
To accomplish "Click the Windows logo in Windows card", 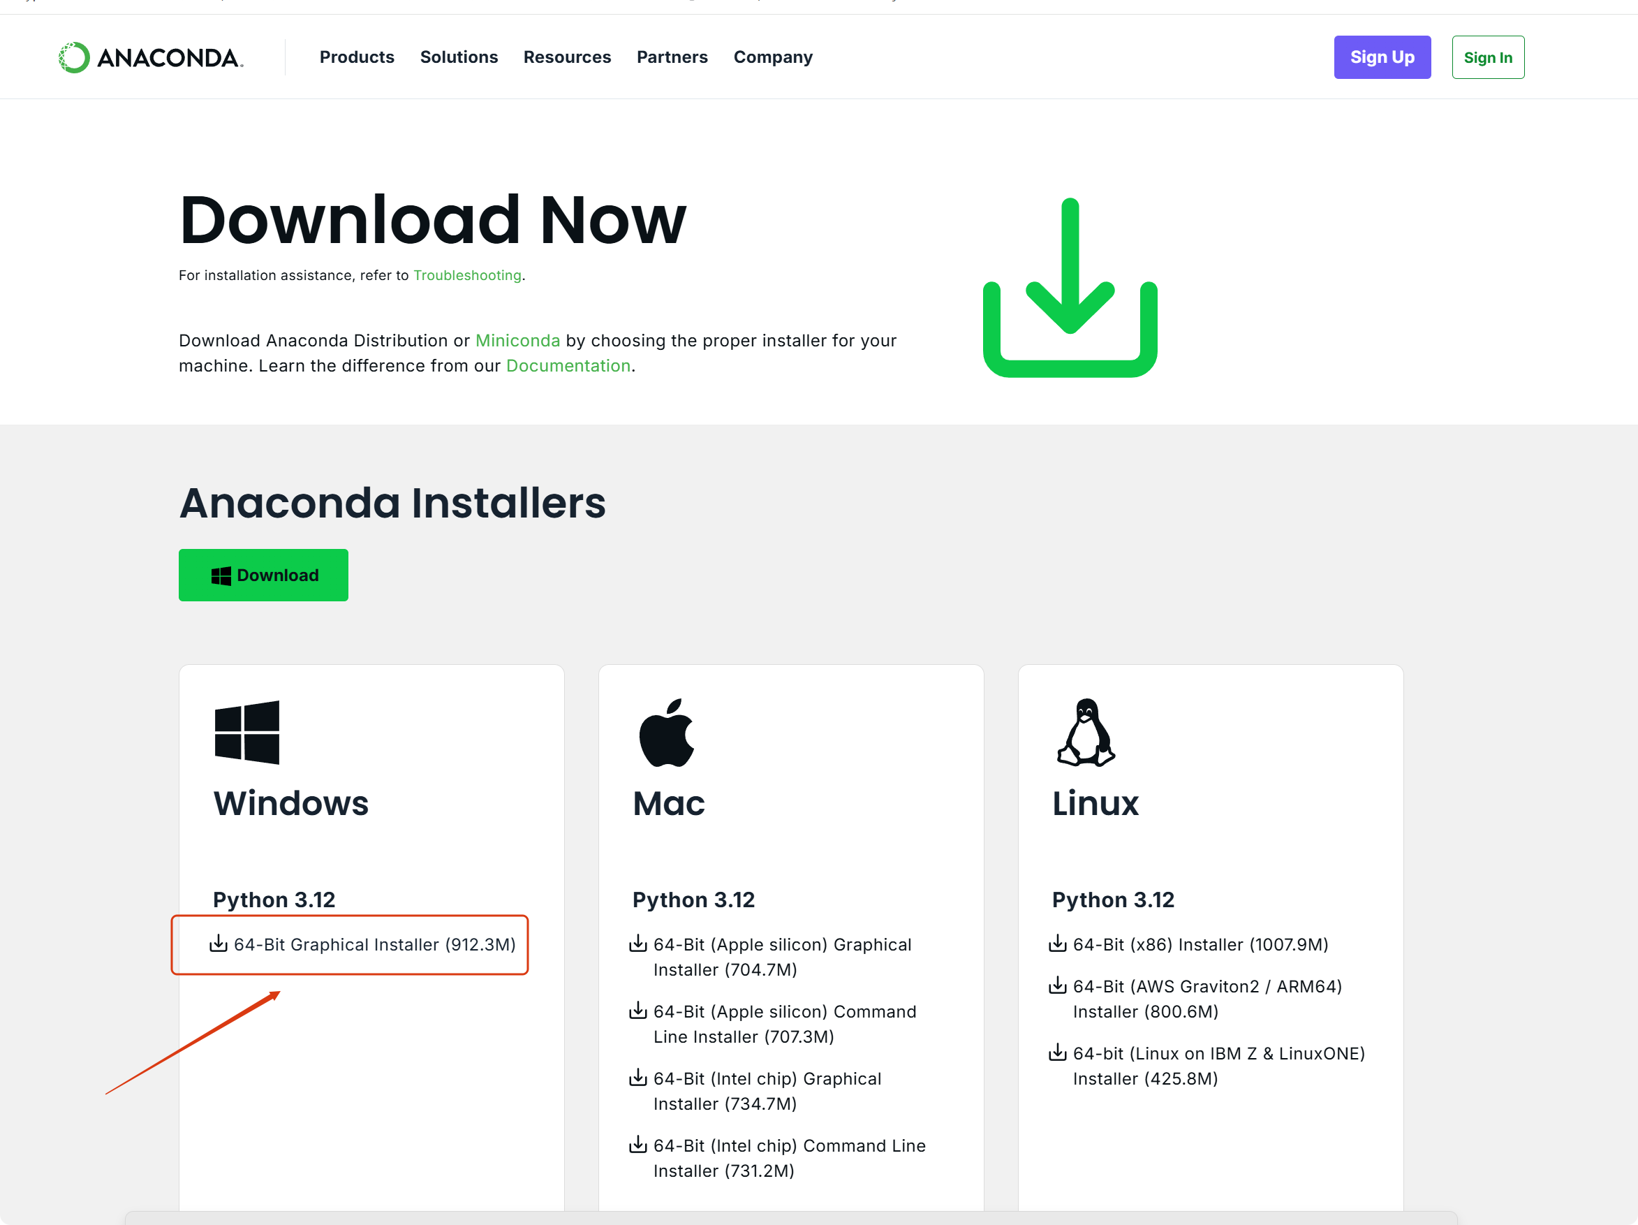I will point(246,732).
